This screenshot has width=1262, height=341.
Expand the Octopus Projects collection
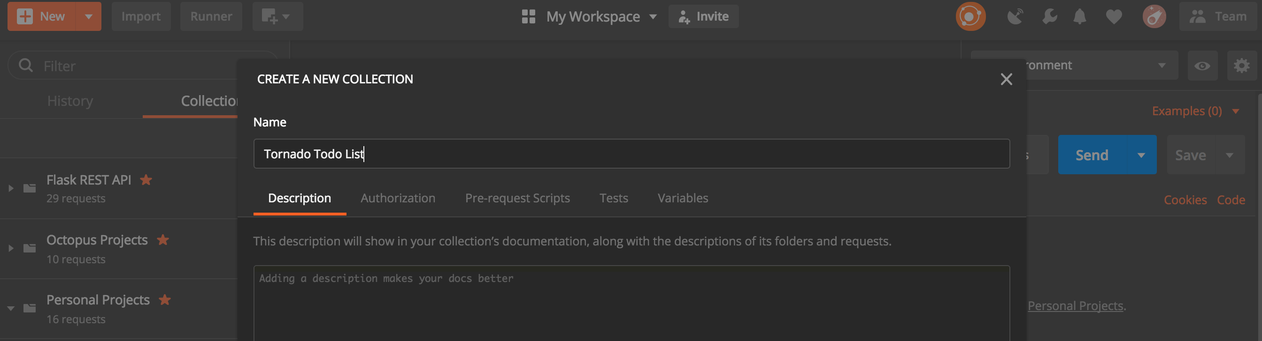pos(11,248)
